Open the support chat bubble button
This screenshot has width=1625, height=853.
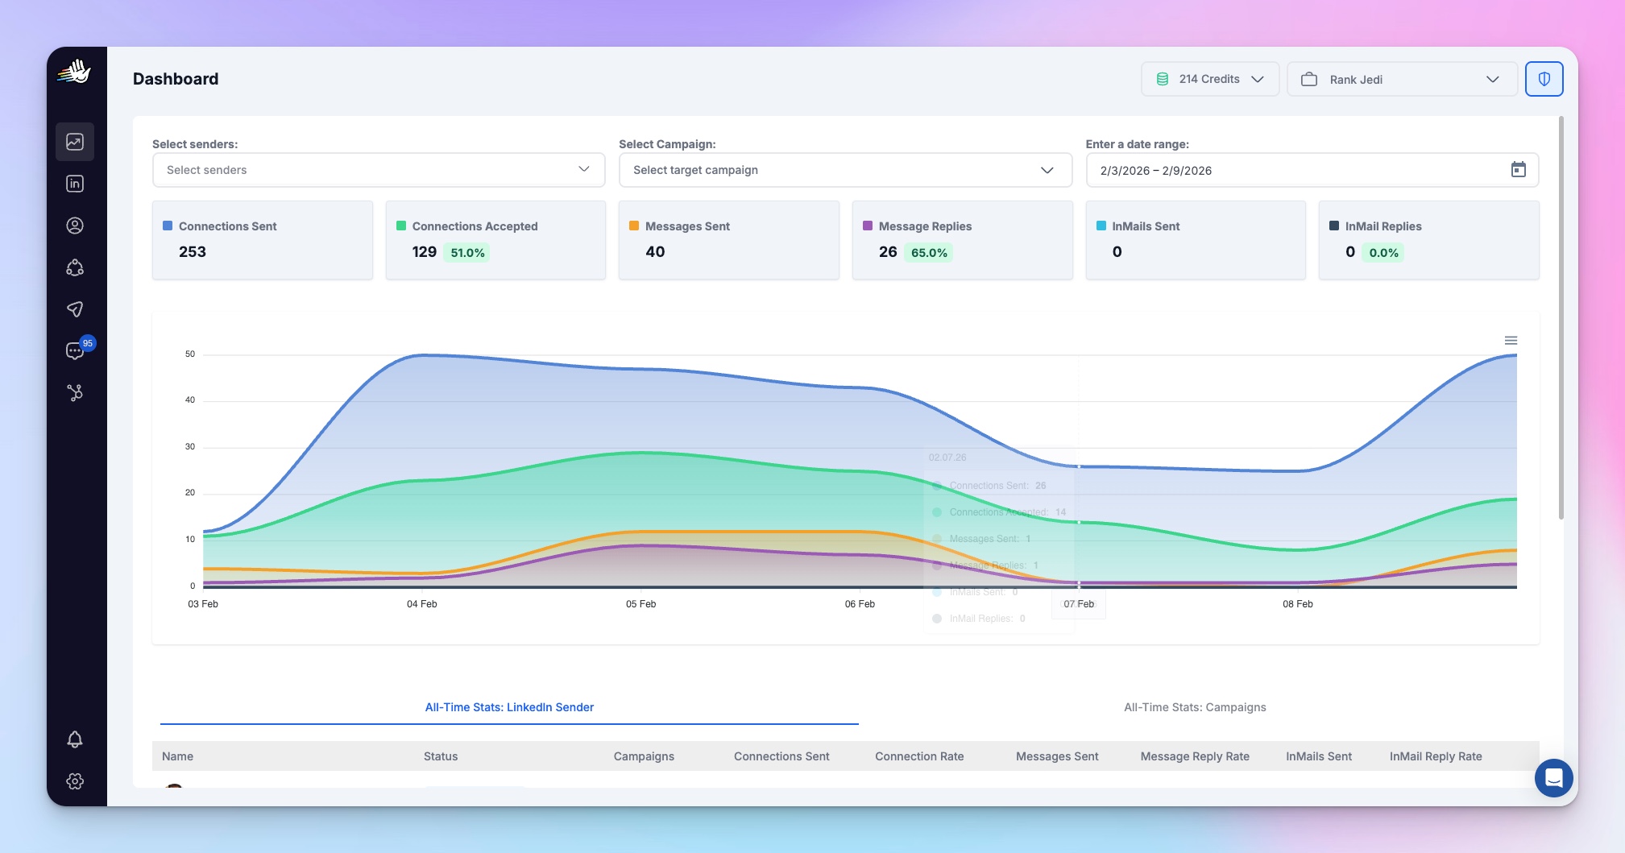pyautogui.click(x=1554, y=778)
